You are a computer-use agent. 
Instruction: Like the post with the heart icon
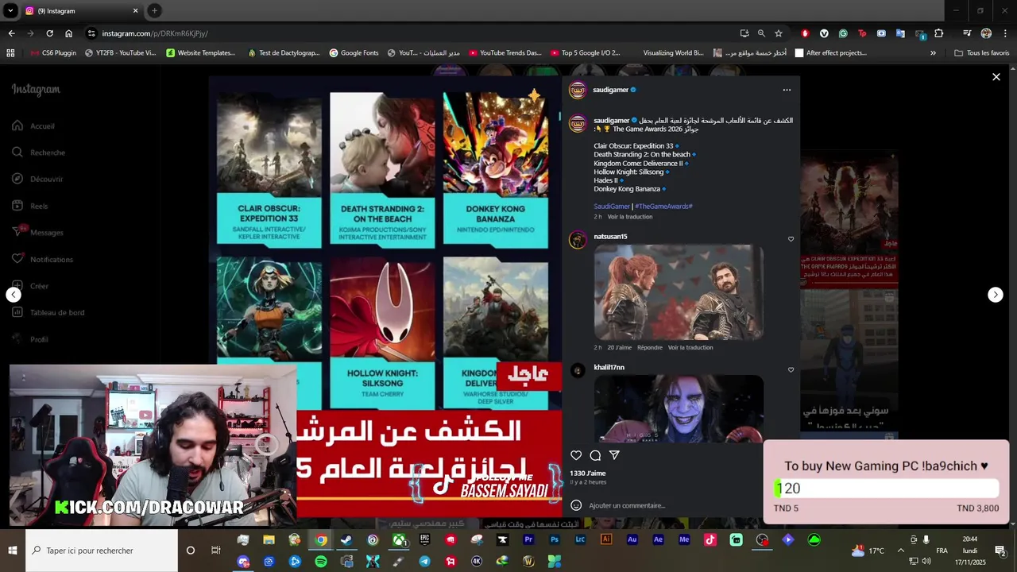[x=576, y=455]
